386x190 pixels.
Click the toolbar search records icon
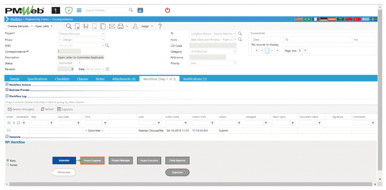click(x=69, y=26)
